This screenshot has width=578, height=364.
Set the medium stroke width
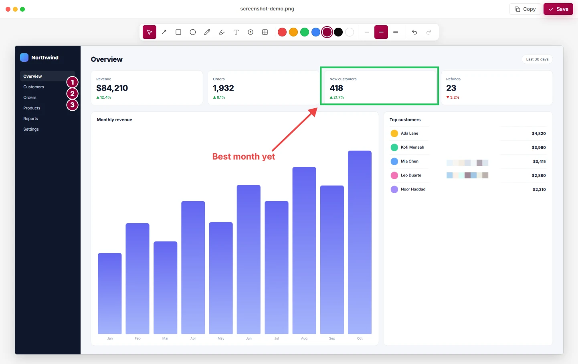381,32
